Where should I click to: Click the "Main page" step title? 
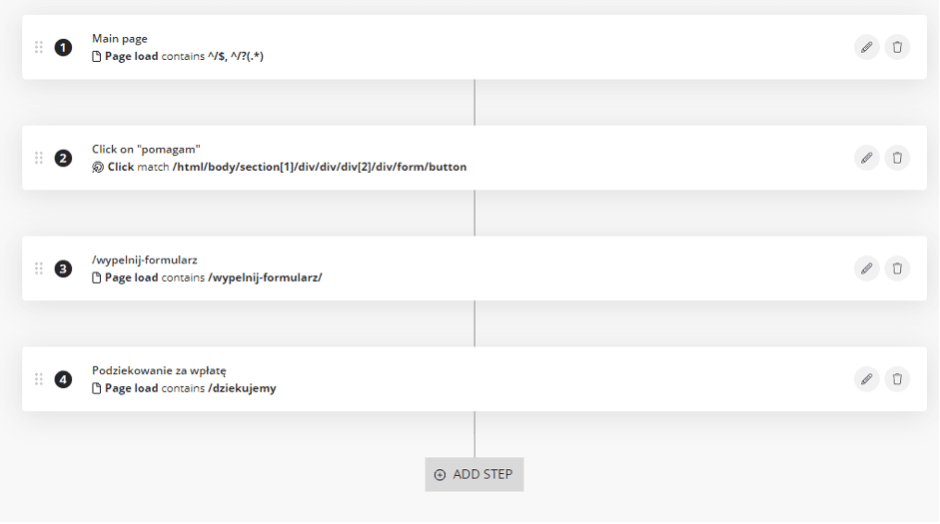coord(119,38)
